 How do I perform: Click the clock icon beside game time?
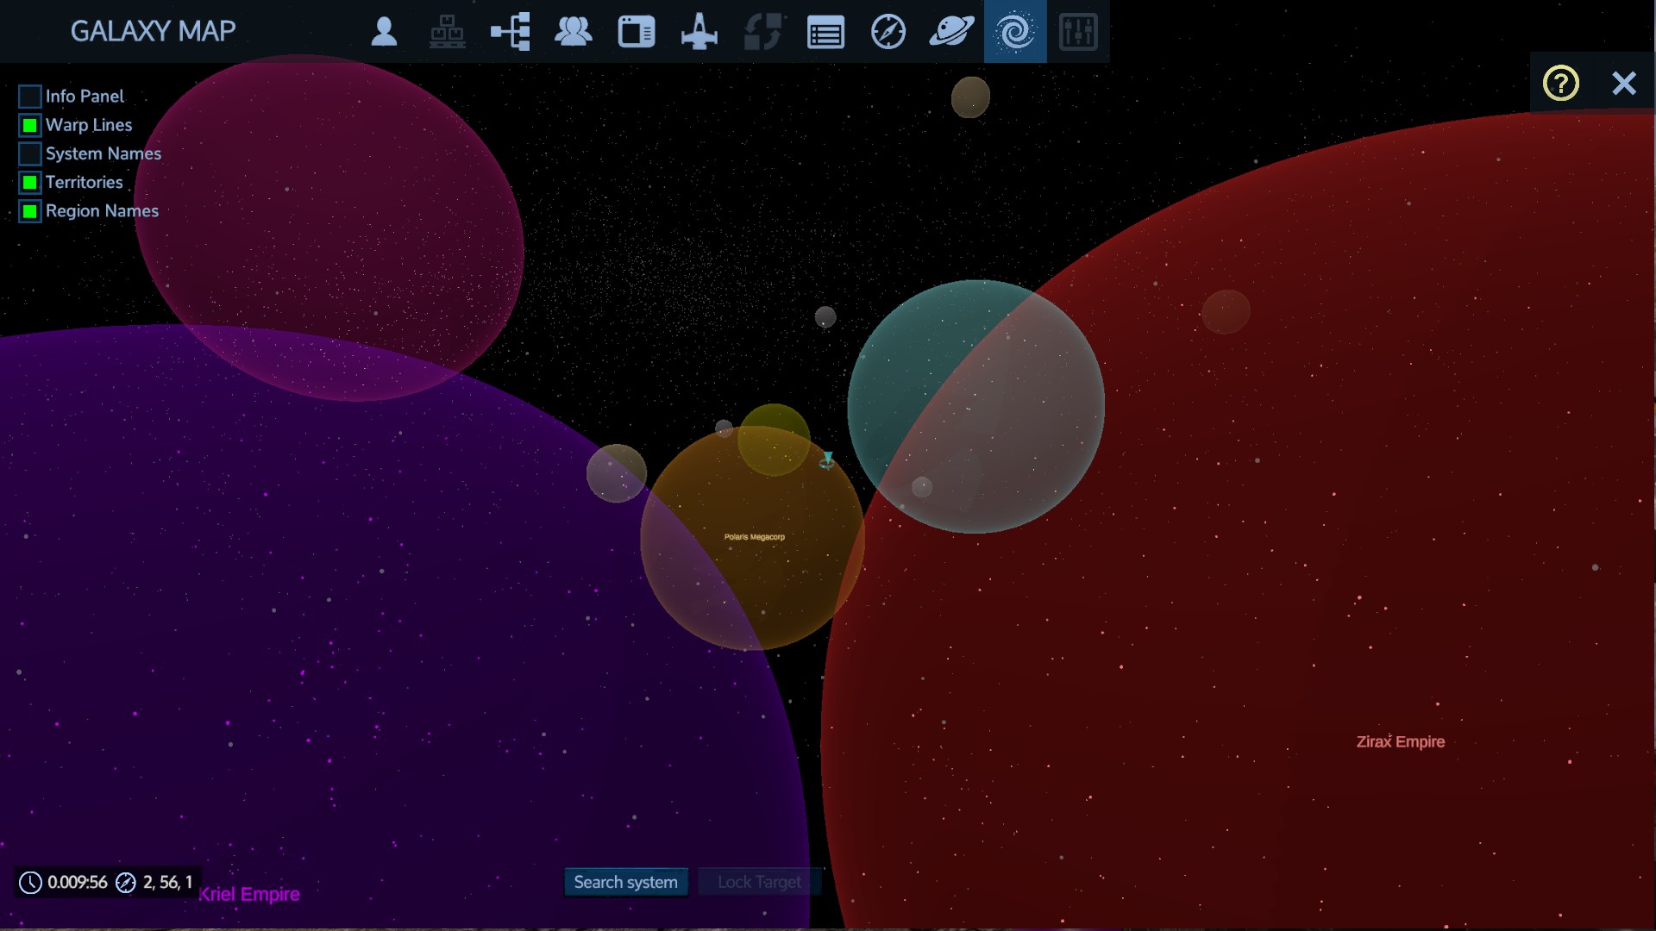[30, 883]
